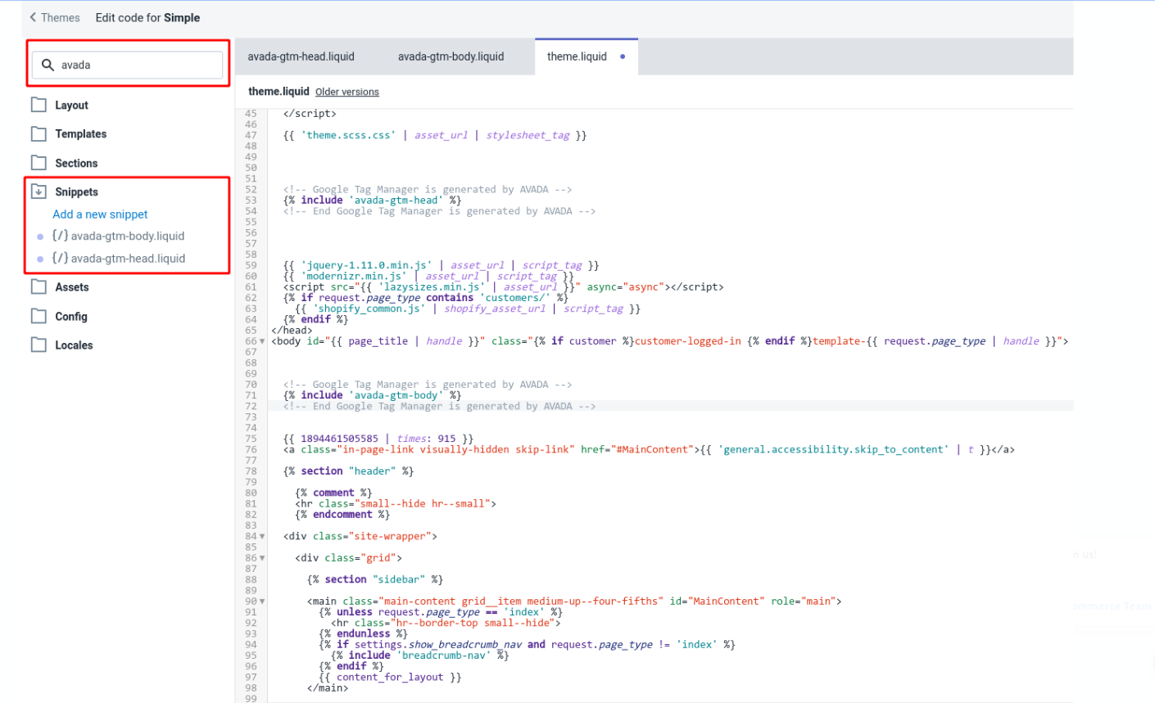Switch to avada-gtm-head.liquid tab

pyautogui.click(x=301, y=56)
